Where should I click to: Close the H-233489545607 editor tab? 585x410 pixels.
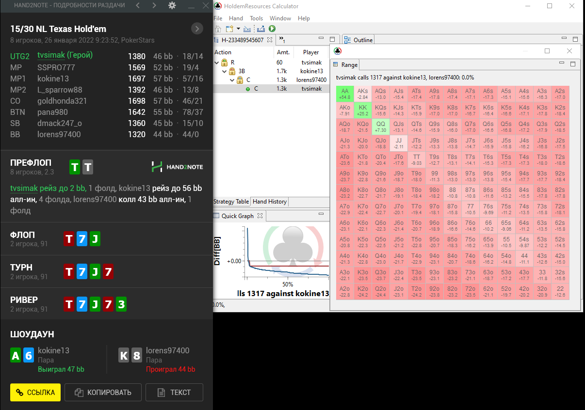[x=269, y=40]
